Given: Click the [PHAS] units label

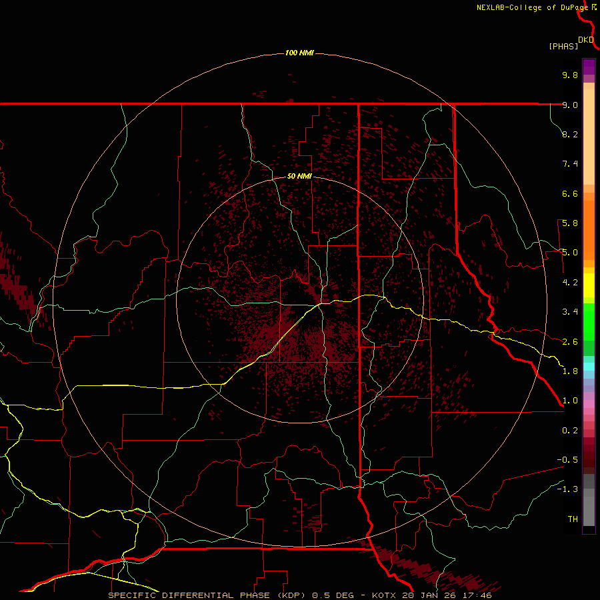Looking at the screenshot, I should [563, 46].
